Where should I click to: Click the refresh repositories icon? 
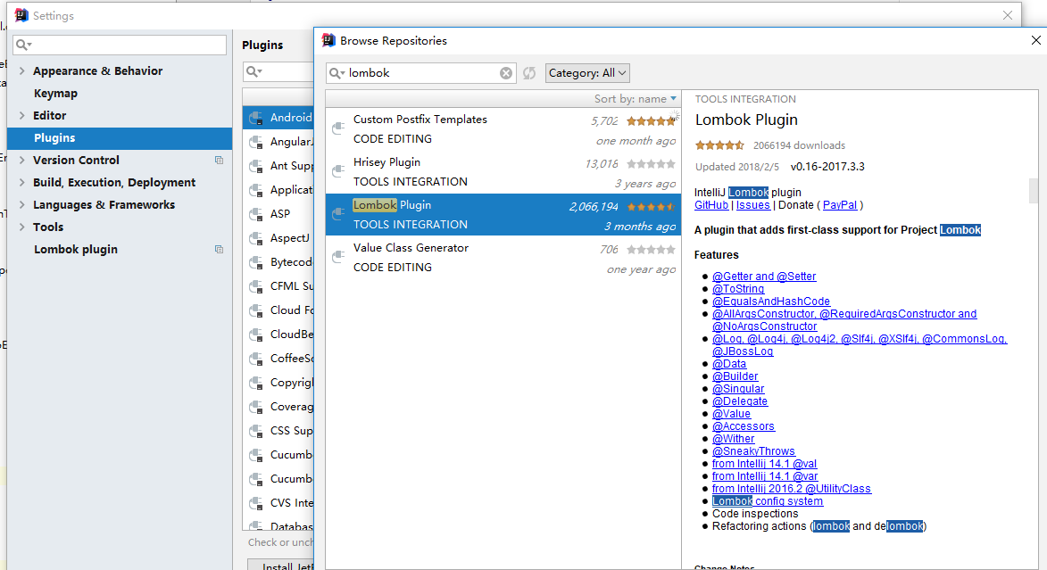tap(528, 73)
